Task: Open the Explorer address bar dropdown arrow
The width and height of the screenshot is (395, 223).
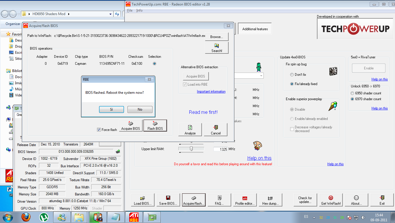Action: coord(110,14)
